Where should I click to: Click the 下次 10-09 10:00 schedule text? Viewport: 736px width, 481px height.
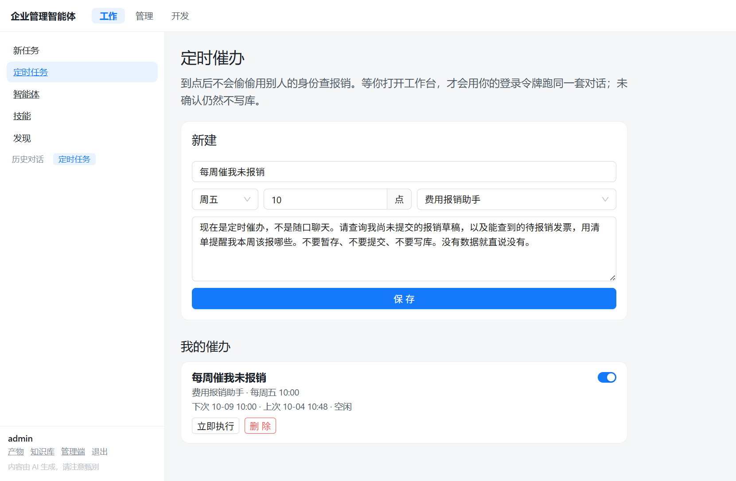tap(224, 407)
